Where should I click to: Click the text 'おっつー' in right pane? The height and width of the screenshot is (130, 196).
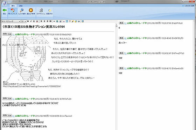122,43
